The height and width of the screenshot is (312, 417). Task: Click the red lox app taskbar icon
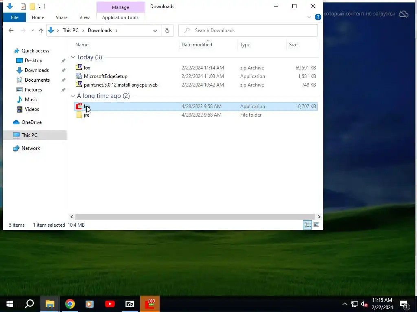click(150, 304)
